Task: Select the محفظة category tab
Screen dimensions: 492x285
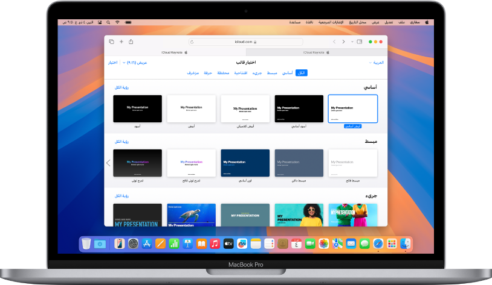Action: (x=223, y=73)
